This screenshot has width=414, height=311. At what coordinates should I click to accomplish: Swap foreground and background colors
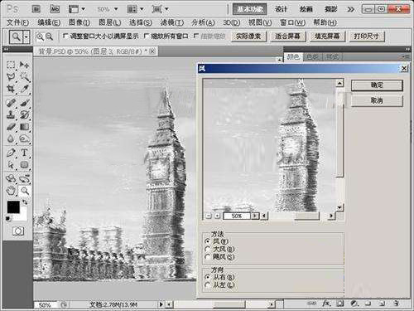(x=25, y=202)
